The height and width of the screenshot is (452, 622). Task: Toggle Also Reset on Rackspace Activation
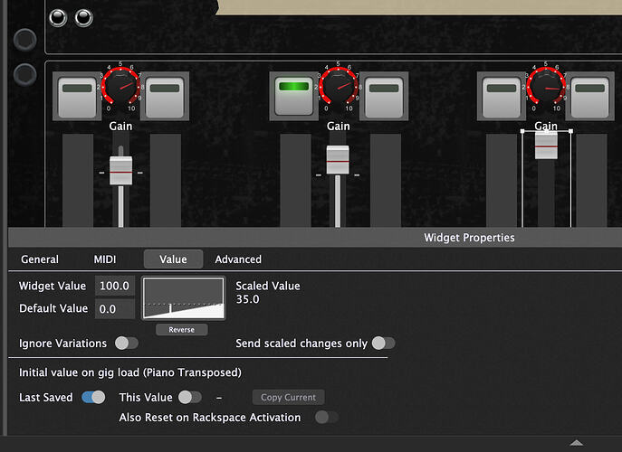point(327,417)
